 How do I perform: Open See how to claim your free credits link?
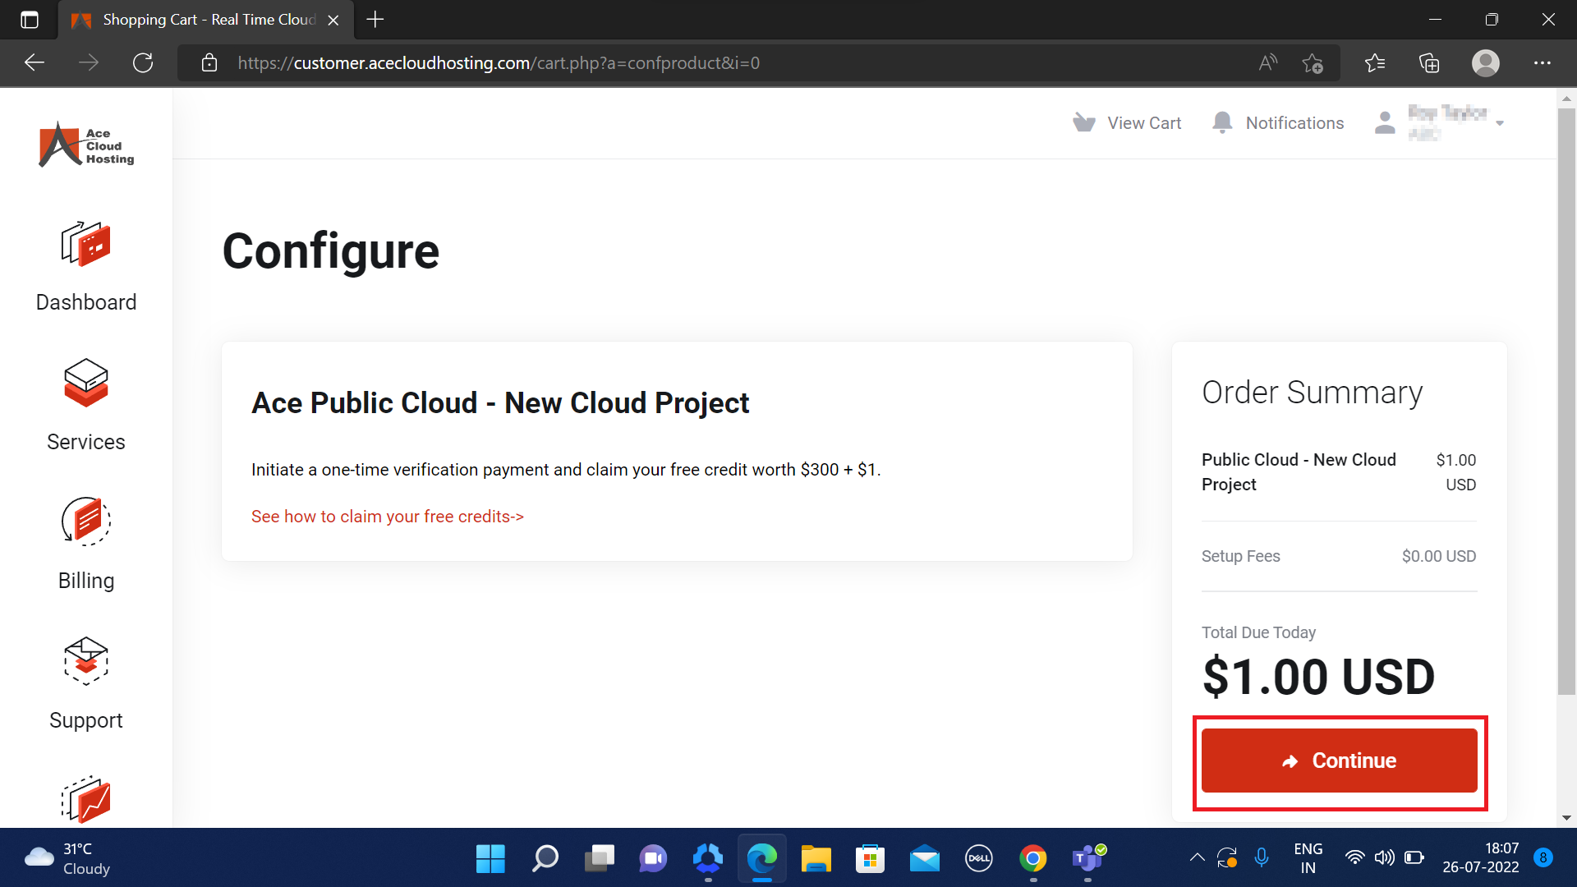point(388,517)
